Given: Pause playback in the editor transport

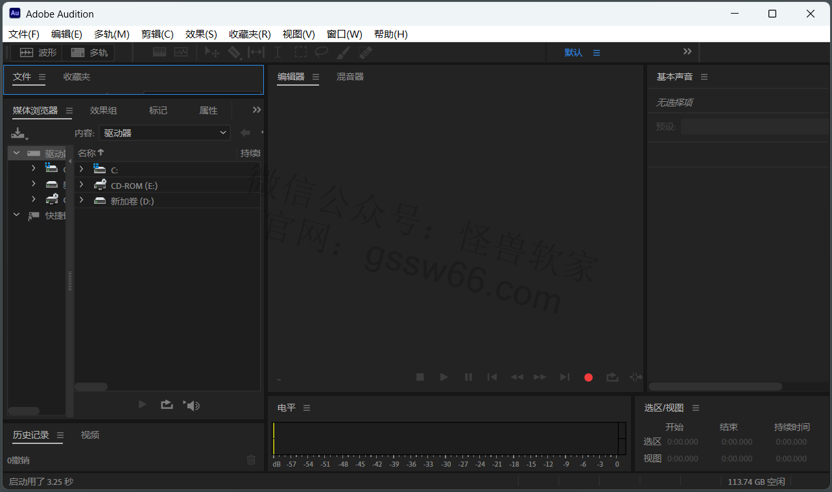Looking at the screenshot, I should [x=468, y=377].
